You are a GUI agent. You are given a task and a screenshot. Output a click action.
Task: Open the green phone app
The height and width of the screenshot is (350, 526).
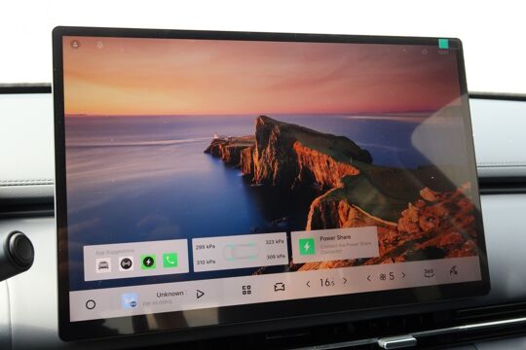[x=170, y=261]
